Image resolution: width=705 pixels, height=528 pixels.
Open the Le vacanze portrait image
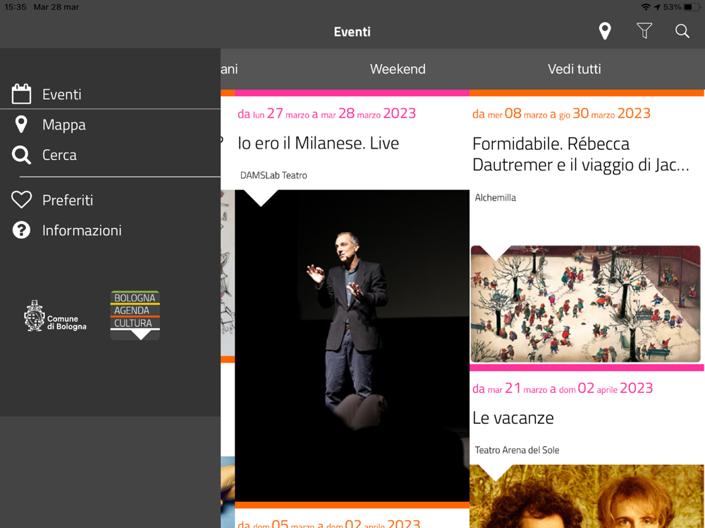coord(587,496)
